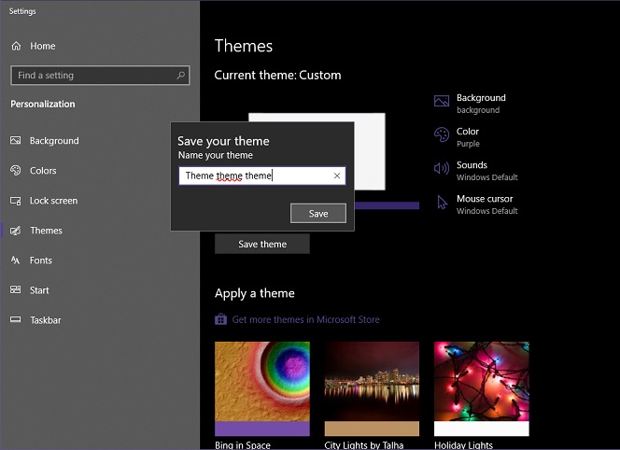
Task: Clear the theme name with the X button
Action: [x=337, y=176]
